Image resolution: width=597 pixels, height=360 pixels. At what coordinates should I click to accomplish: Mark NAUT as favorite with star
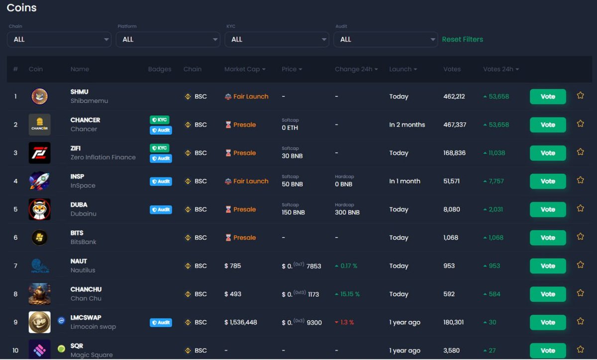[x=580, y=265]
